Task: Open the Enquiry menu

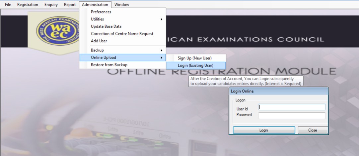Action: [51, 5]
